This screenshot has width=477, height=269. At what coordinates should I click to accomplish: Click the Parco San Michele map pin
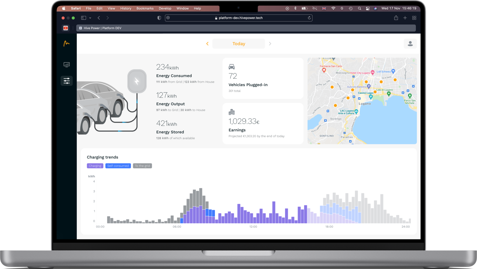pos(410,96)
